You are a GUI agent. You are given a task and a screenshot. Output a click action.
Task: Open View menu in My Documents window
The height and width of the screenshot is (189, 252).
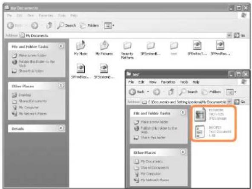coord(31,16)
